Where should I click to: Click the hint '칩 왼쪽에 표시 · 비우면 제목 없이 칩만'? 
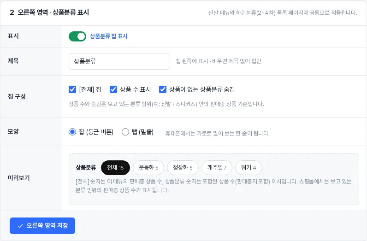click(x=219, y=61)
